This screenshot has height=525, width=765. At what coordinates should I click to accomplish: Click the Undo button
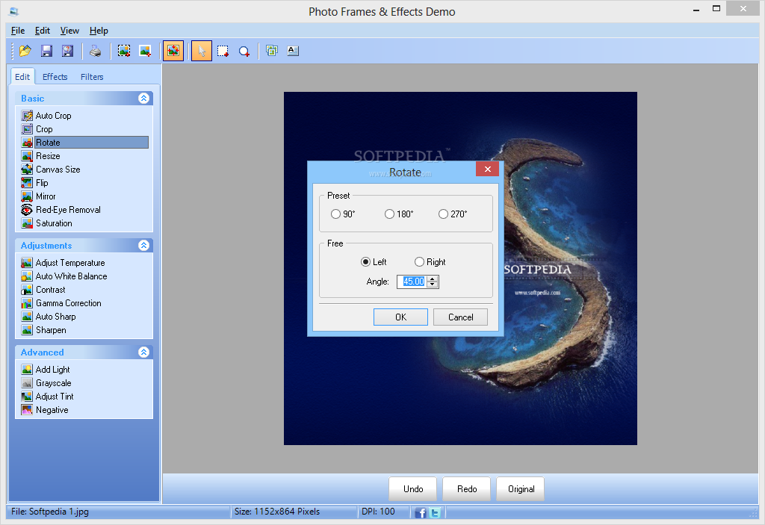coord(413,489)
